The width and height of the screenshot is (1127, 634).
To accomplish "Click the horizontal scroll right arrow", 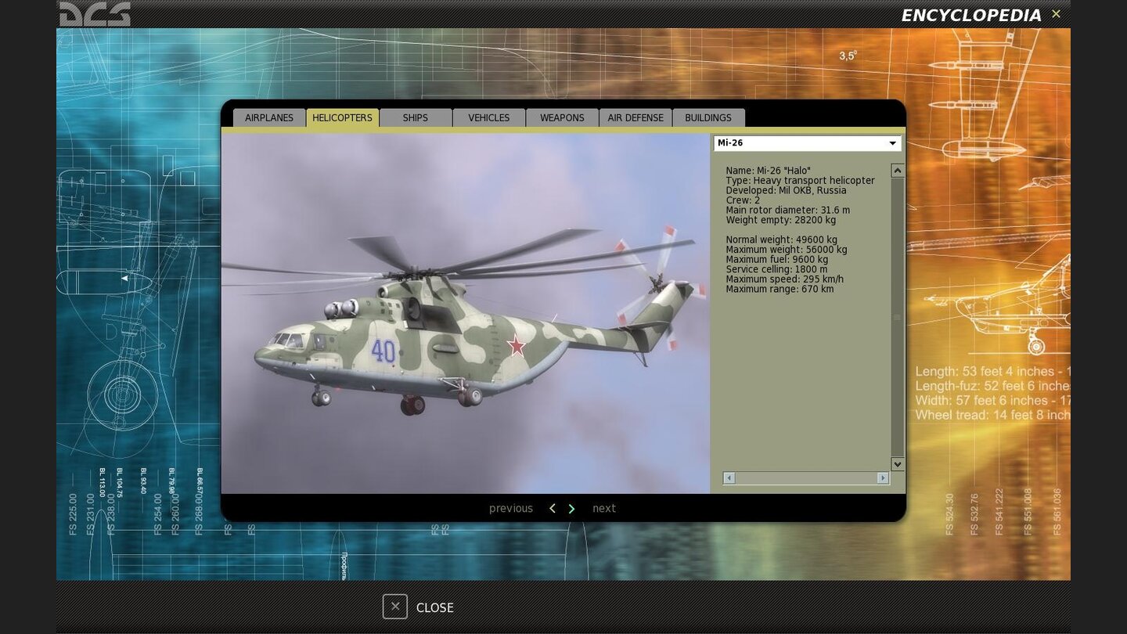I will point(883,477).
